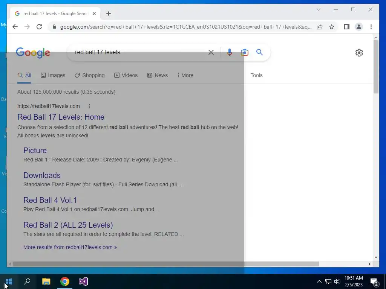Open the Chrome profile avatar menu
The image size is (386, 289).
pos(359,27)
